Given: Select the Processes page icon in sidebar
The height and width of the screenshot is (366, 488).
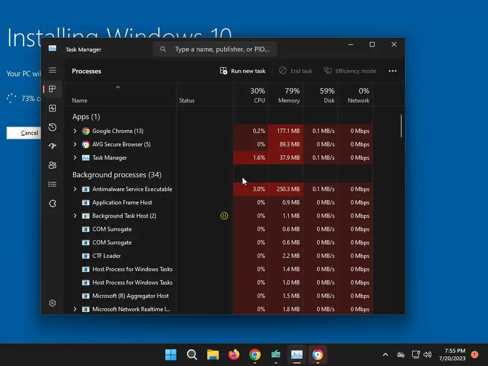Looking at the screenshot, I should [52, 89].
